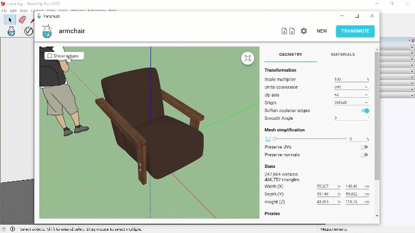Viewport: 415px width, 233px height.
Task: Click the SketchUp app icon in title bar
Action: 3,4
